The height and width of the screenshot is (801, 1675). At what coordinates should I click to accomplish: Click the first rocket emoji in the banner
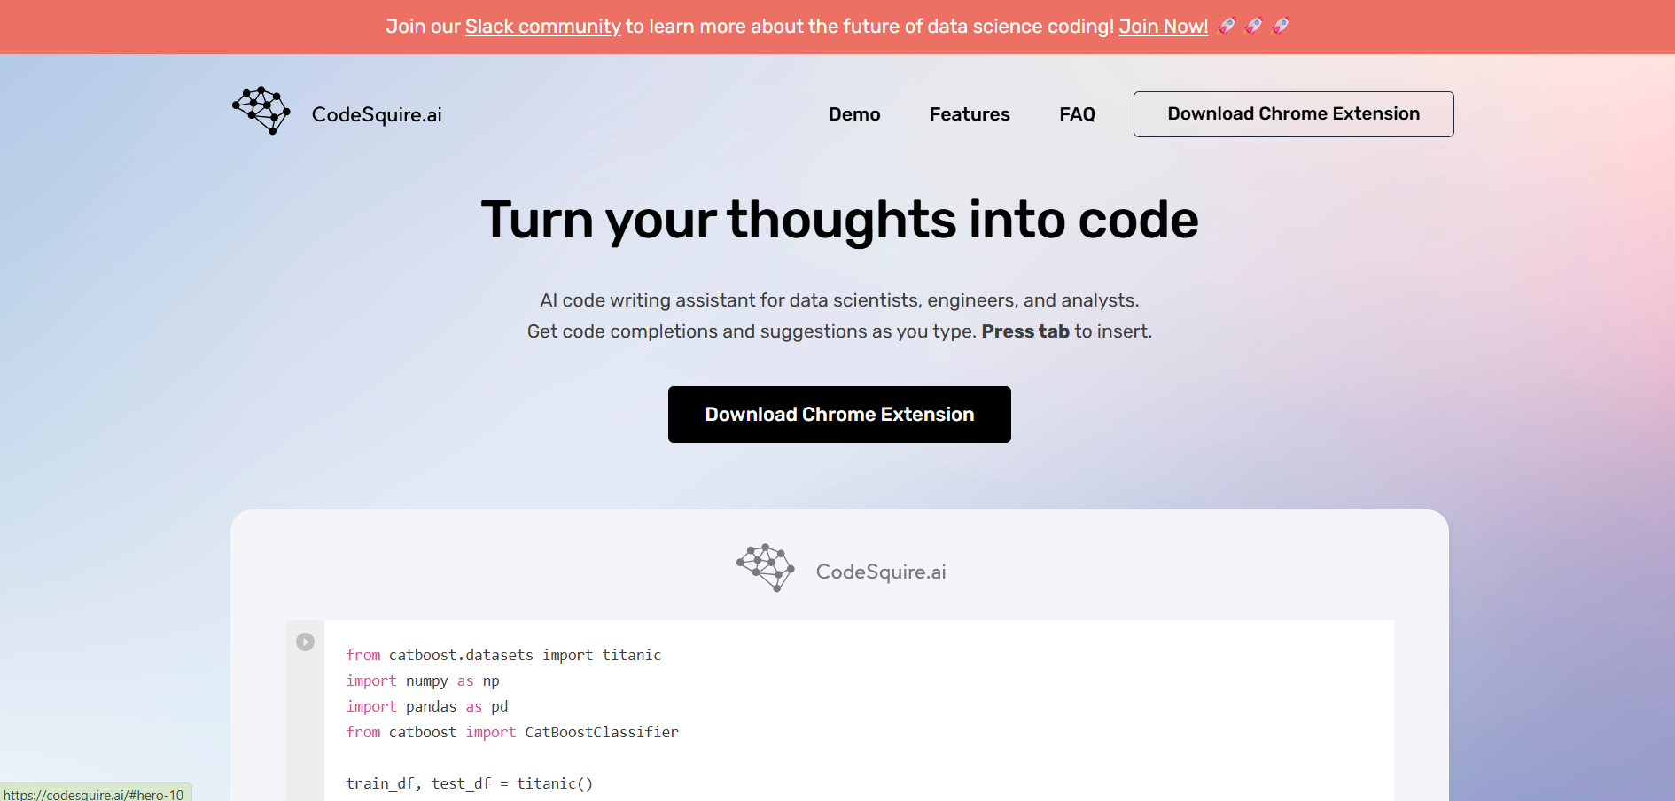[1227, 26]
